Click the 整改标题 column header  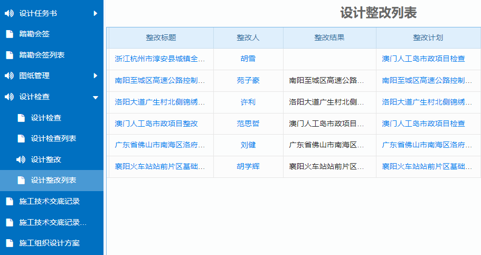coord(161,37)
